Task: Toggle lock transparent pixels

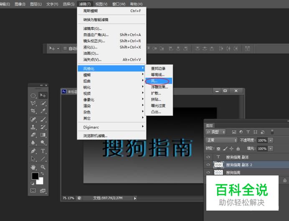Action: 218,149
